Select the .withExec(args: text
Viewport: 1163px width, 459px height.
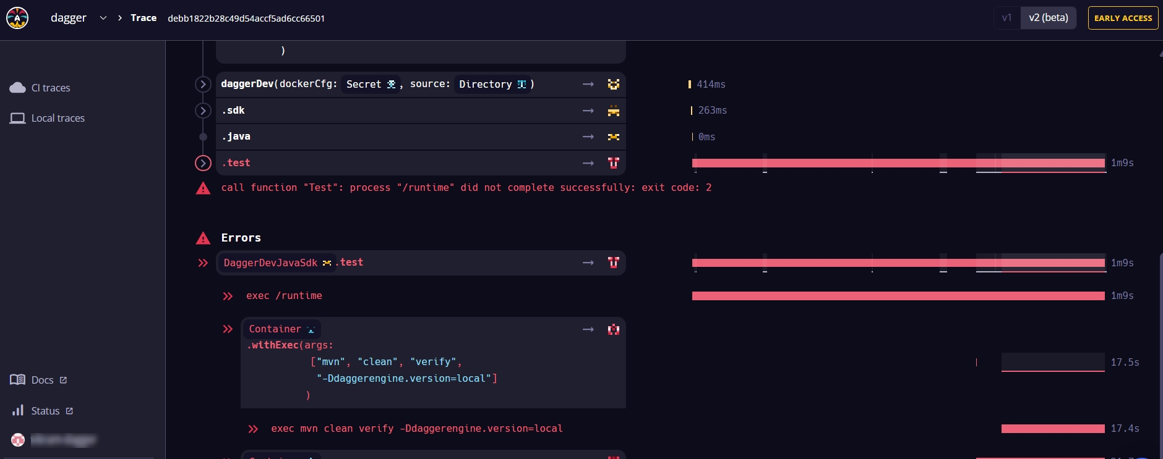tap(290, 345)
